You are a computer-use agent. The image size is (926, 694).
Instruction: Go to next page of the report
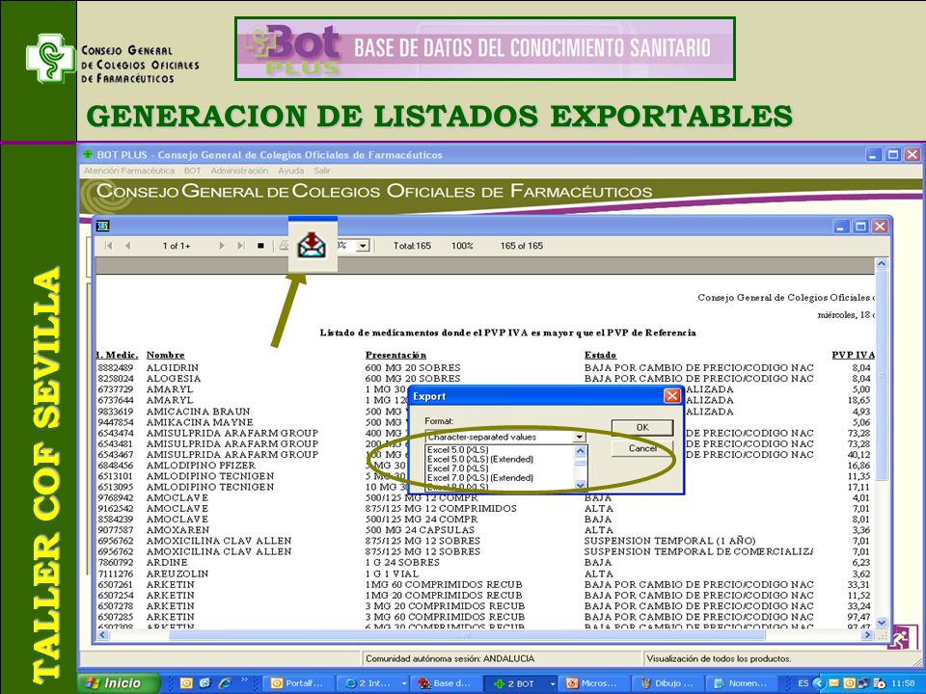tap(222, 246)
